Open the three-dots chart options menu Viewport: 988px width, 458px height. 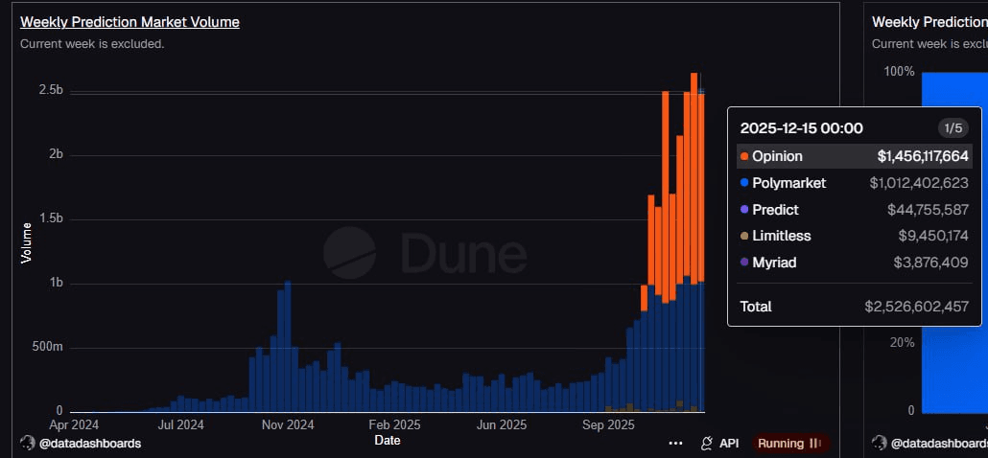click(675, 443)
